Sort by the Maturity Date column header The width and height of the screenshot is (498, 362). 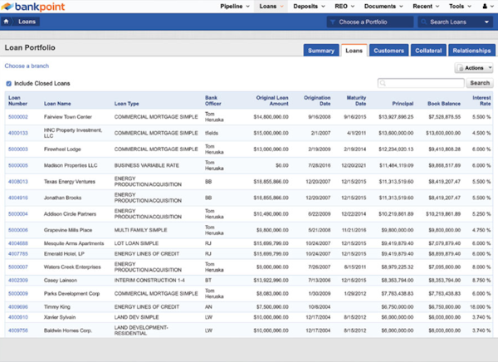(x=355, y=100)
